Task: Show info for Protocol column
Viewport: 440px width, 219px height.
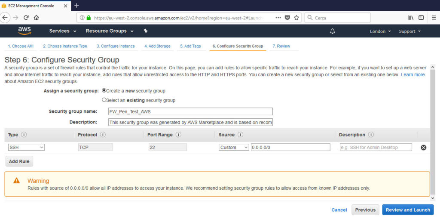Action: (x=103, y=135)
